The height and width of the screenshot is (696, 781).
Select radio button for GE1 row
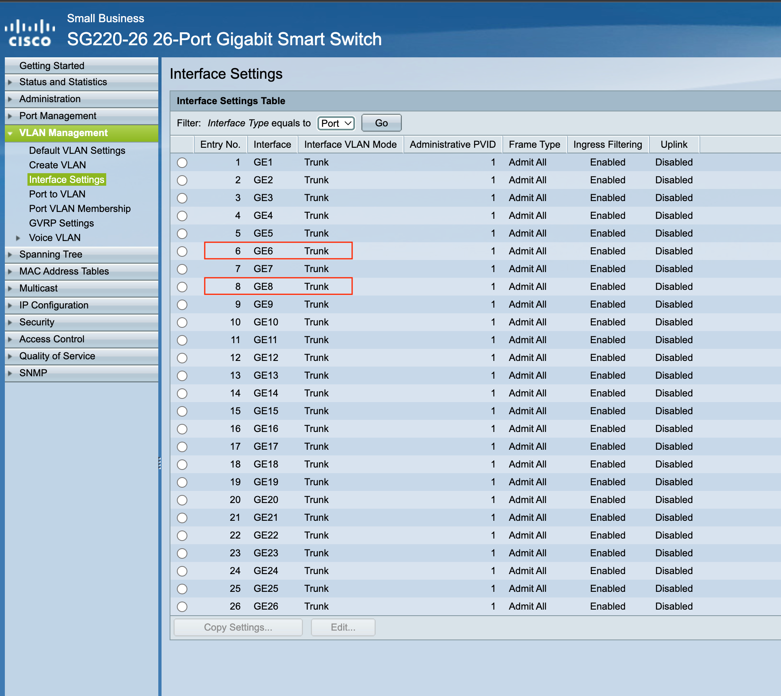(182, 163)
